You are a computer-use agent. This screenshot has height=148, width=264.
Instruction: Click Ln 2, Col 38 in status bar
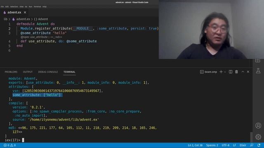[x=195, y=145]
